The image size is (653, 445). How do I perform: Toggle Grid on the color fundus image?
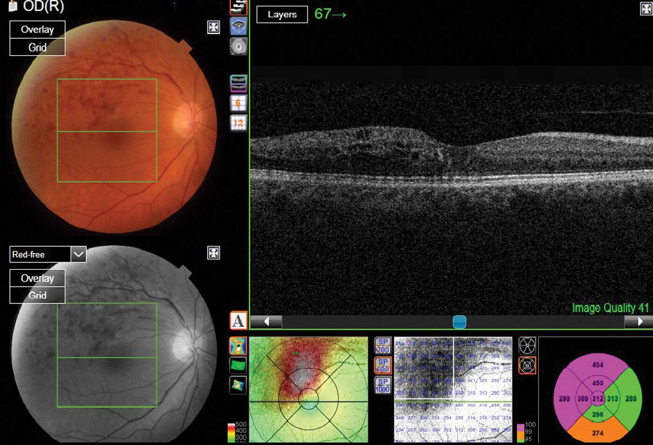point(37,47)
